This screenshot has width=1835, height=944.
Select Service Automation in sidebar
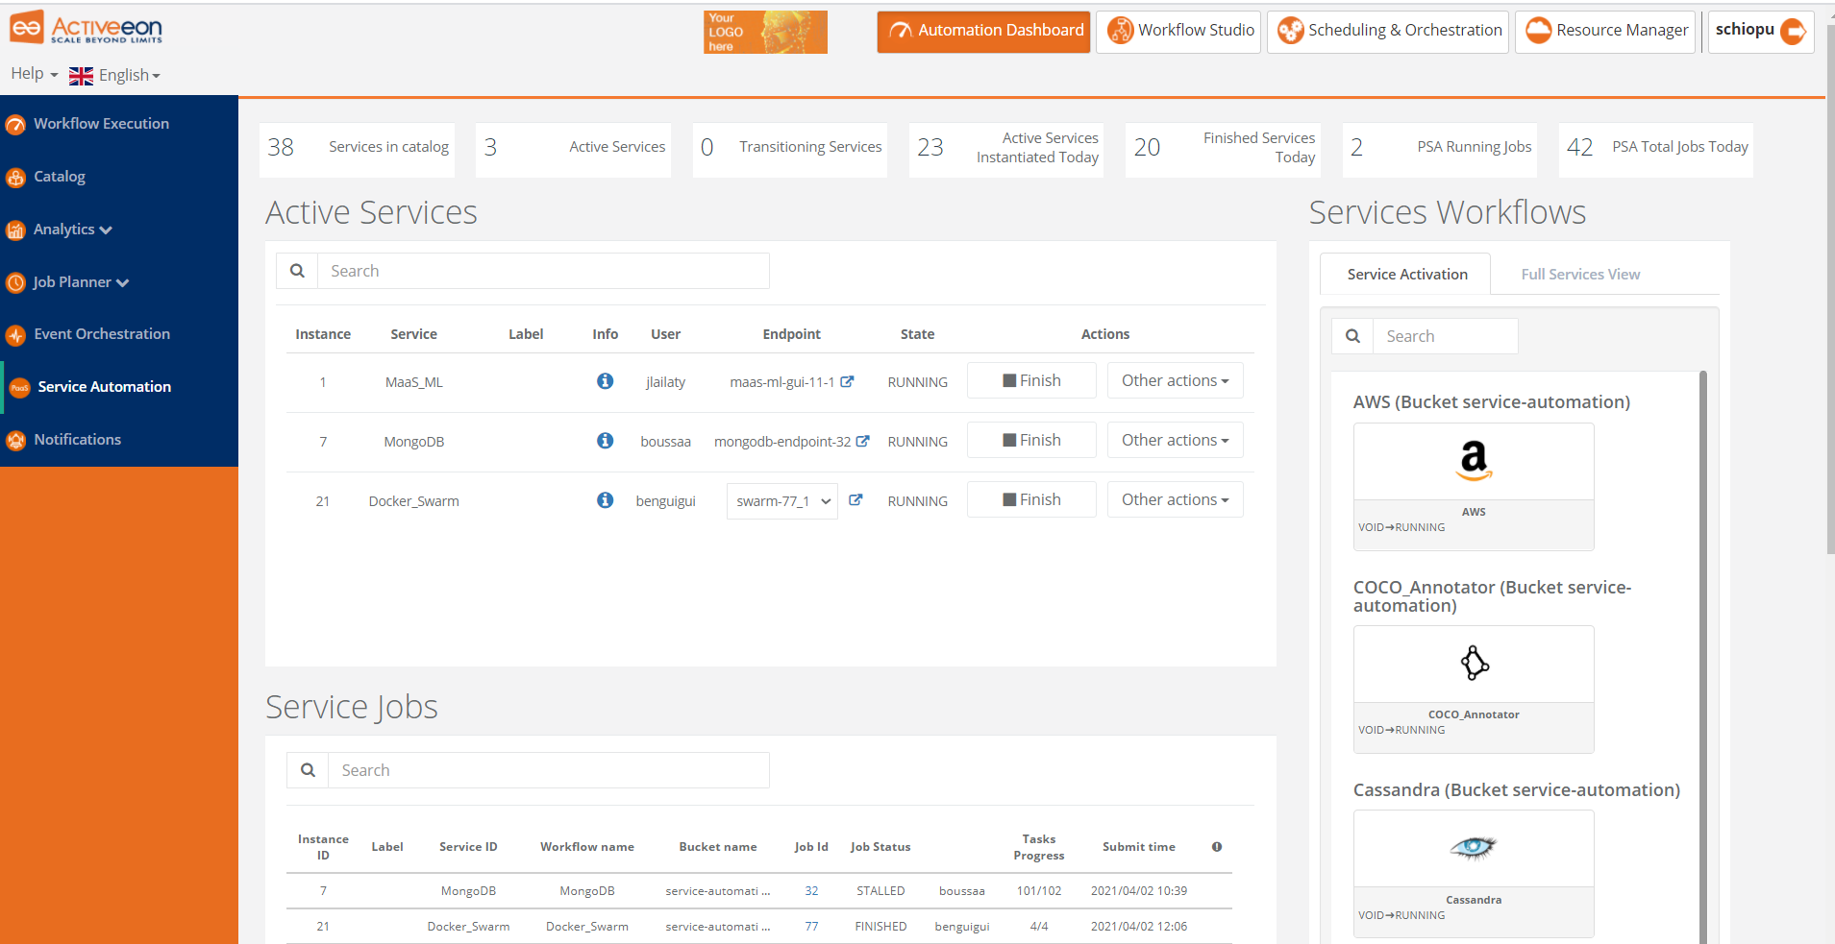coord(104,387)
